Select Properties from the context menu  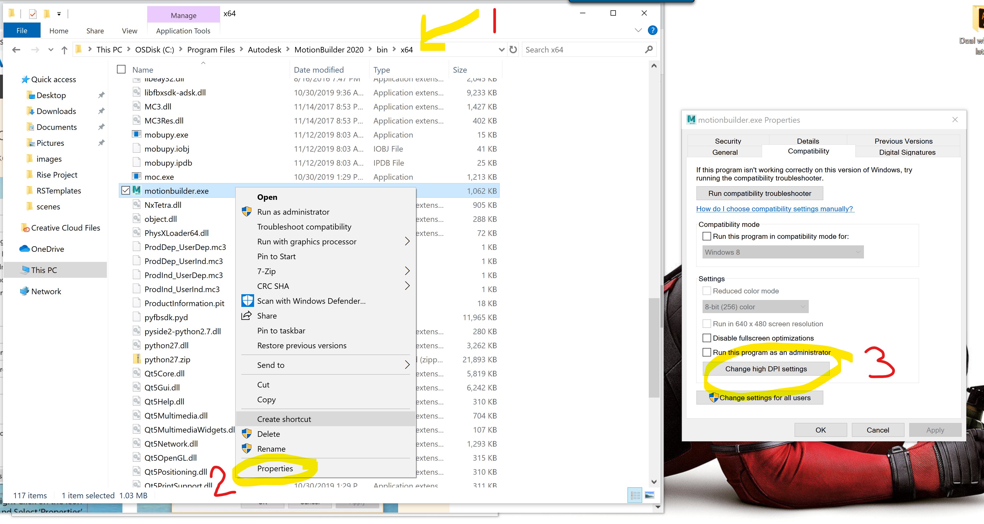click(275, 469)
